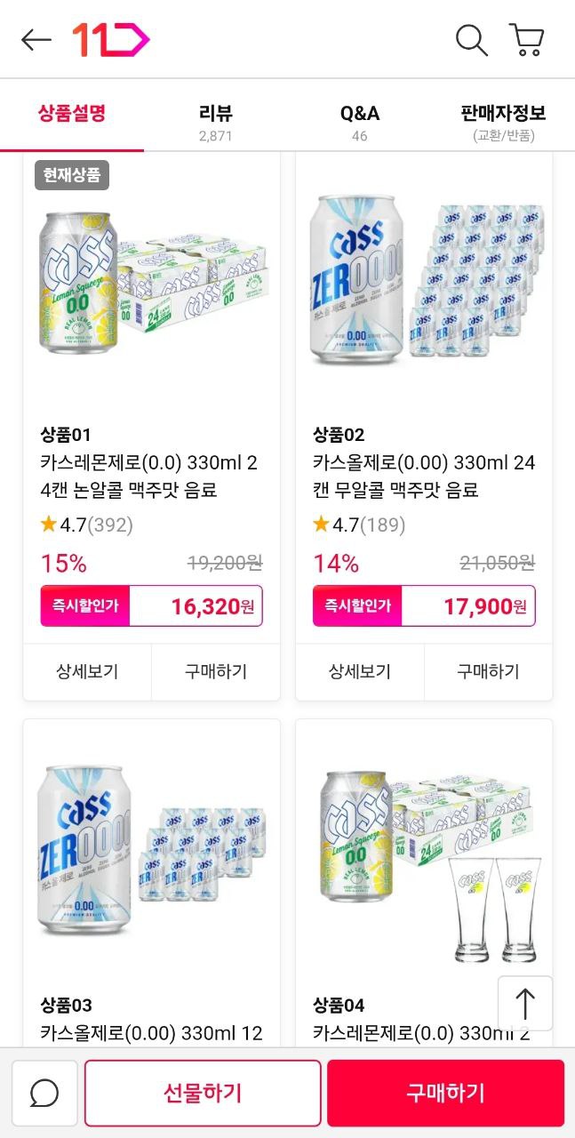Open the shopping cart icon
The width and height of the screenshot is (575, 1138).
(526, 40)
